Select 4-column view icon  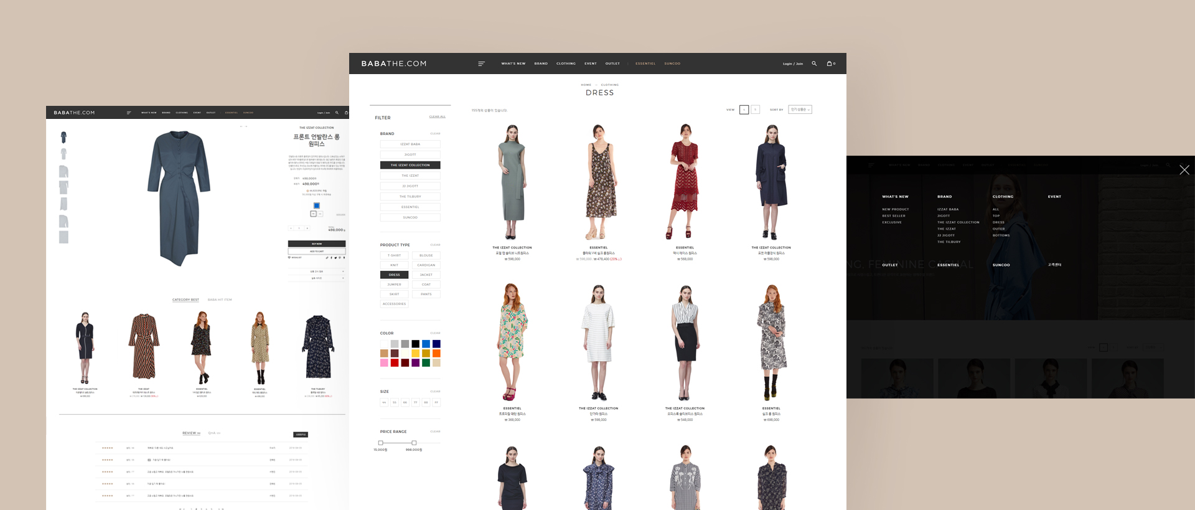[744, 110]
